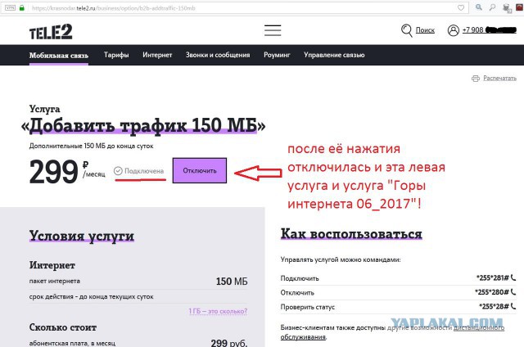
Task: Click the 'Сколько стоит' subheading
Action: (x=63, y=327)
